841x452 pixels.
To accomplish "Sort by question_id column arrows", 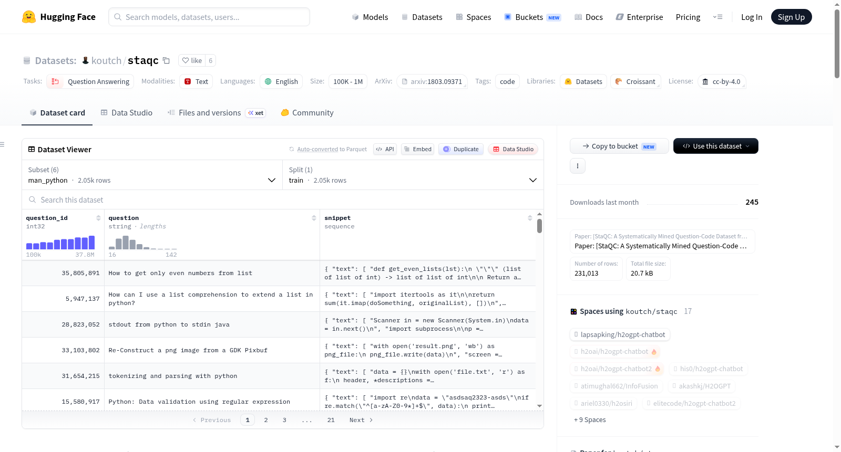I will 98,218.
